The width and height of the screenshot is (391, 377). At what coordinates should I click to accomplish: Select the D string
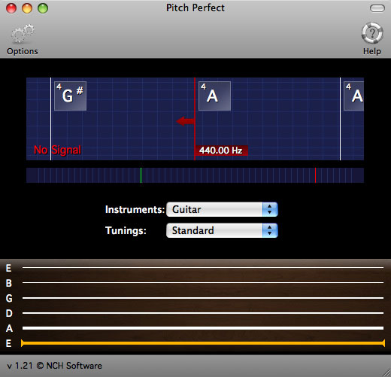tap(203, 313)
